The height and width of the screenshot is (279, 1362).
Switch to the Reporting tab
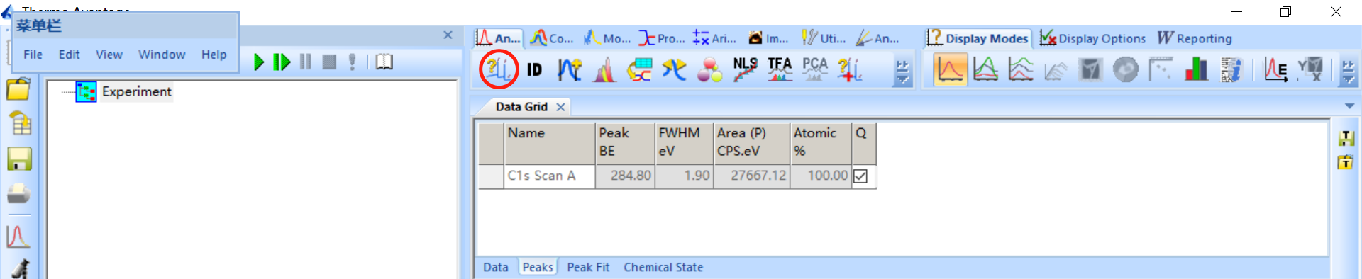[x=1195, y=38]
